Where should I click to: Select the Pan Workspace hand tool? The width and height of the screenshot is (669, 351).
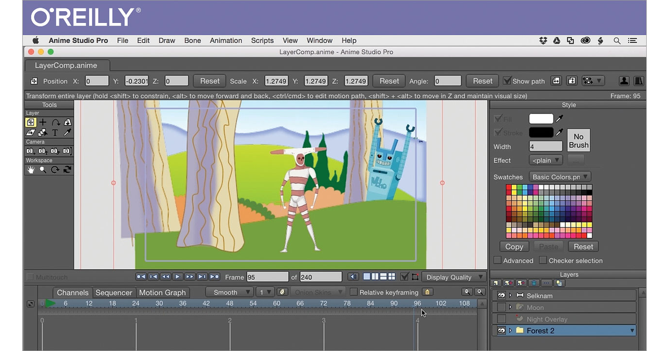click(x=31, y=169)
